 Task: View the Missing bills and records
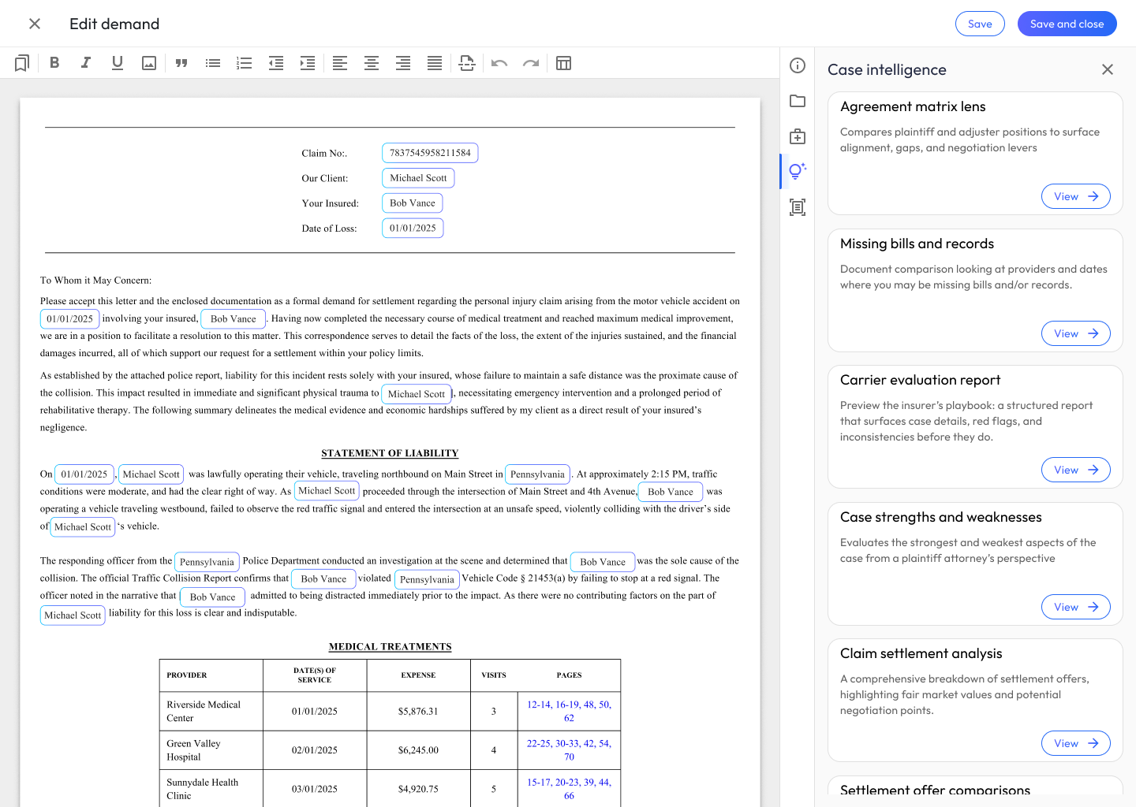coord(1075,333)
